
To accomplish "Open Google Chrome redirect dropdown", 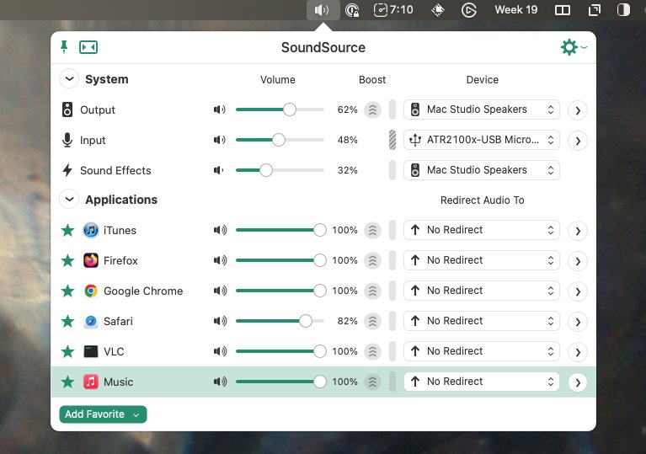I will coord(481,291).
